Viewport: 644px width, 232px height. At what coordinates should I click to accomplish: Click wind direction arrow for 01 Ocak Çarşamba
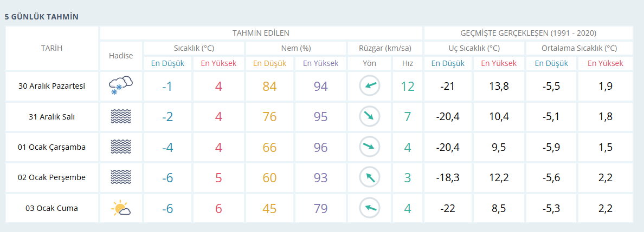tap(369, 147)
